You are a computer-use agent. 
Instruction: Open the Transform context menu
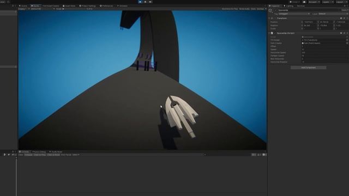click(347, 18)
